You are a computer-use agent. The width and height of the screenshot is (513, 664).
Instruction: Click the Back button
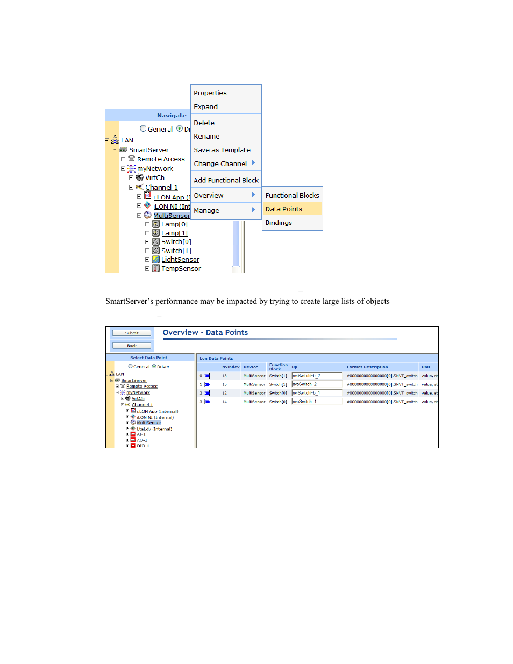(x=132, y=346)
